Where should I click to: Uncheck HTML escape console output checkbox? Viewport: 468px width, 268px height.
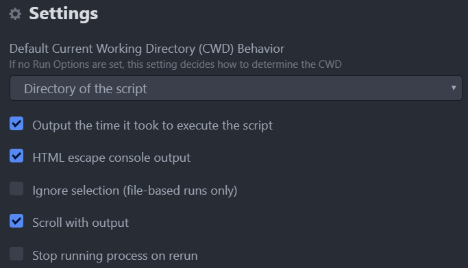[16, 156]
